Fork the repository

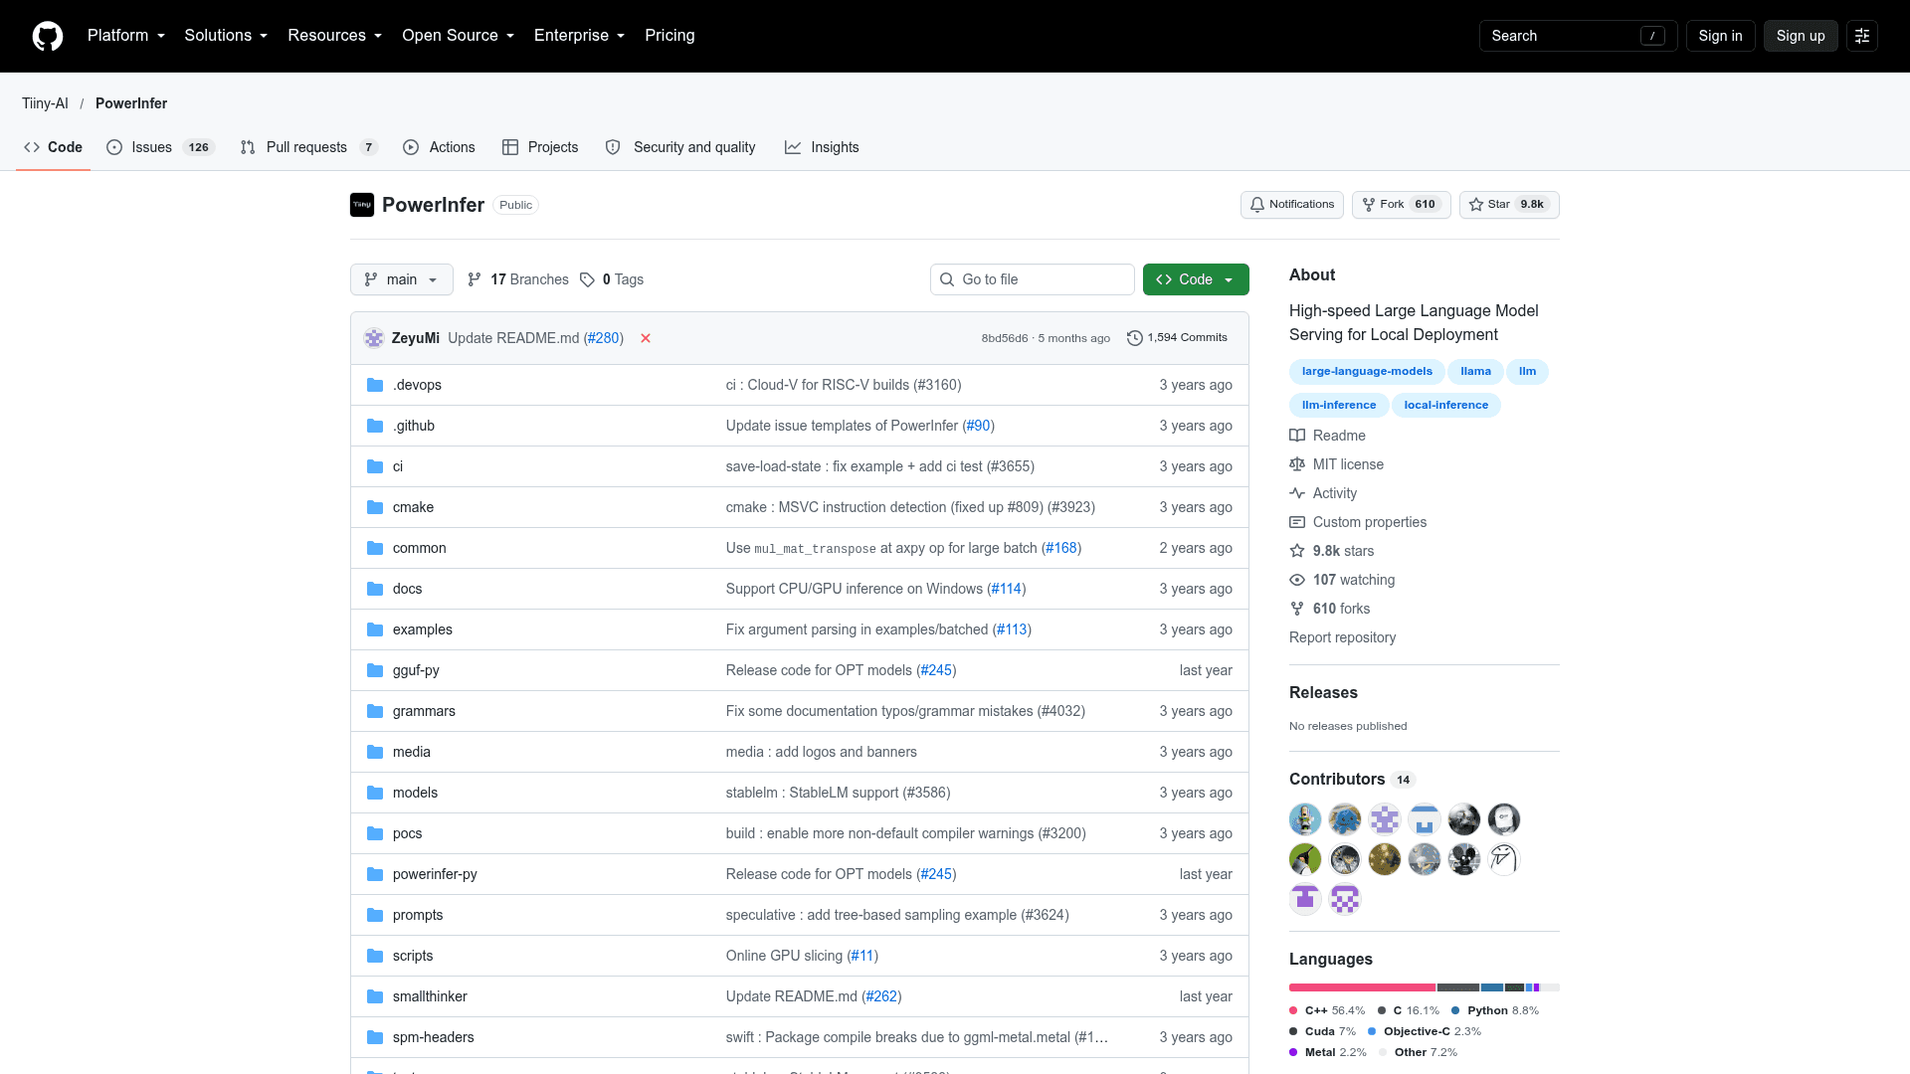[1401, 205]
